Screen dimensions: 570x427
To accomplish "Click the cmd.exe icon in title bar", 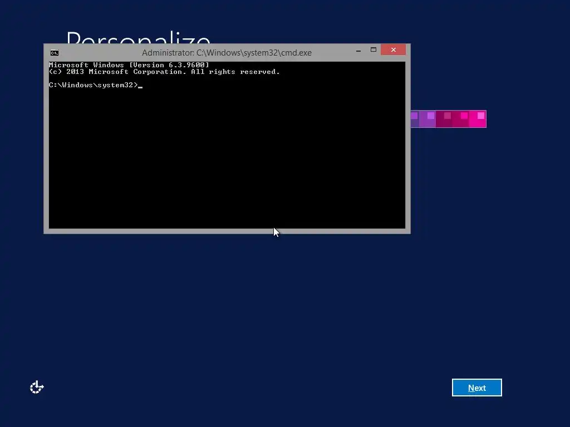I will coord(55,53).
